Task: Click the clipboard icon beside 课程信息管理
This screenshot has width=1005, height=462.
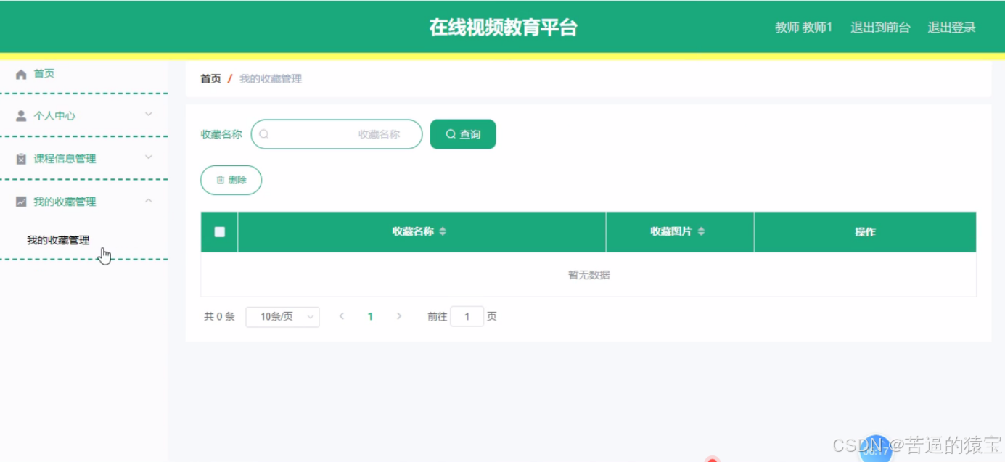Action: tap(21, 159)
